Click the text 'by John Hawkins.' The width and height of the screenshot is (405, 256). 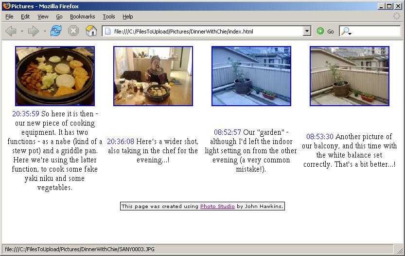click(260, 206)
